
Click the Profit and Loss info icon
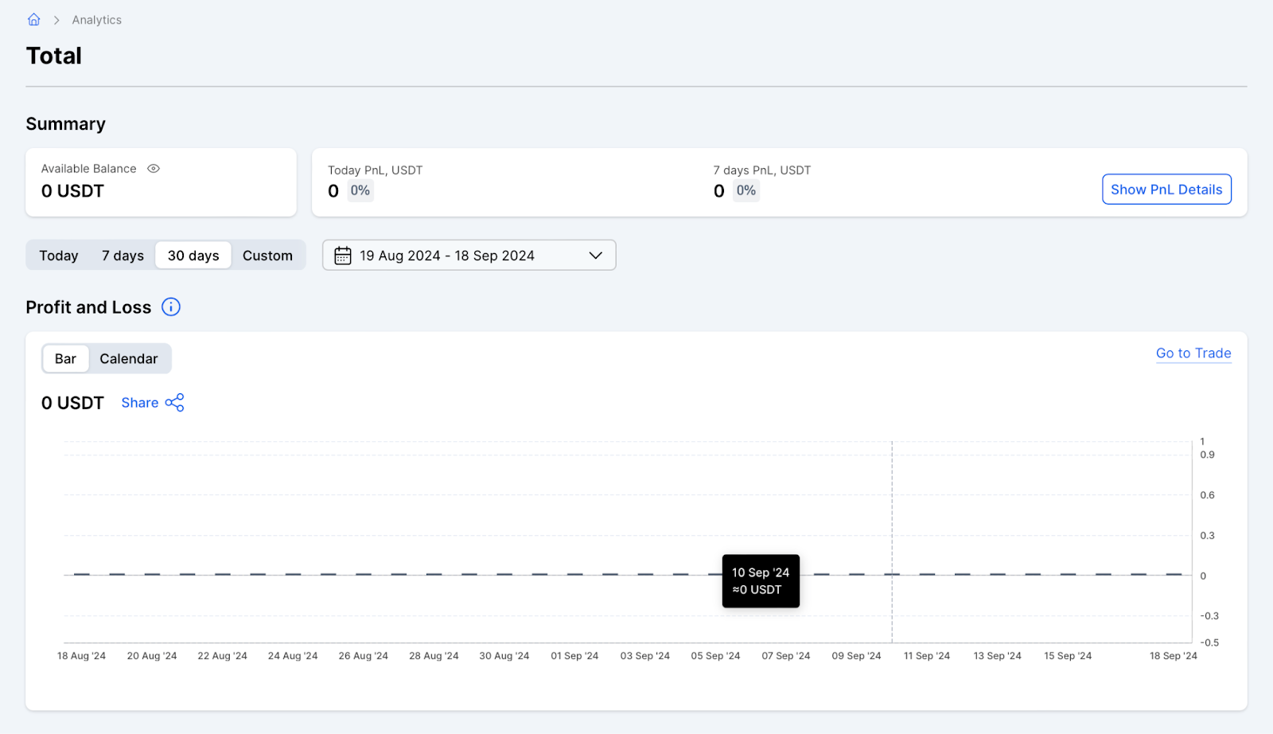pyautogui.click(x=170, y=306)
